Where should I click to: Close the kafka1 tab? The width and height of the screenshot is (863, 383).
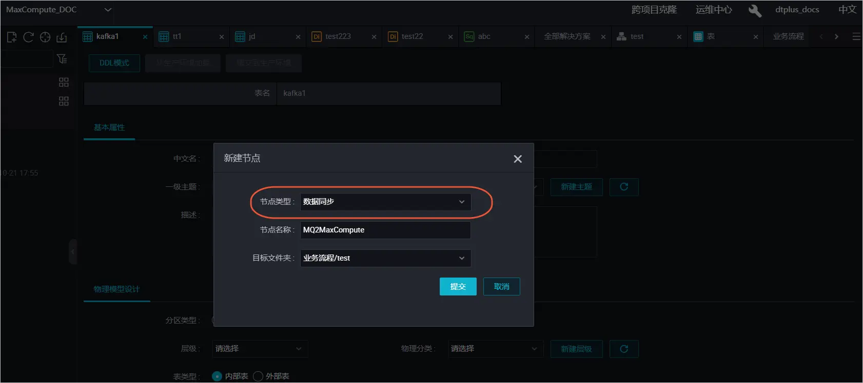click(145, 37)
